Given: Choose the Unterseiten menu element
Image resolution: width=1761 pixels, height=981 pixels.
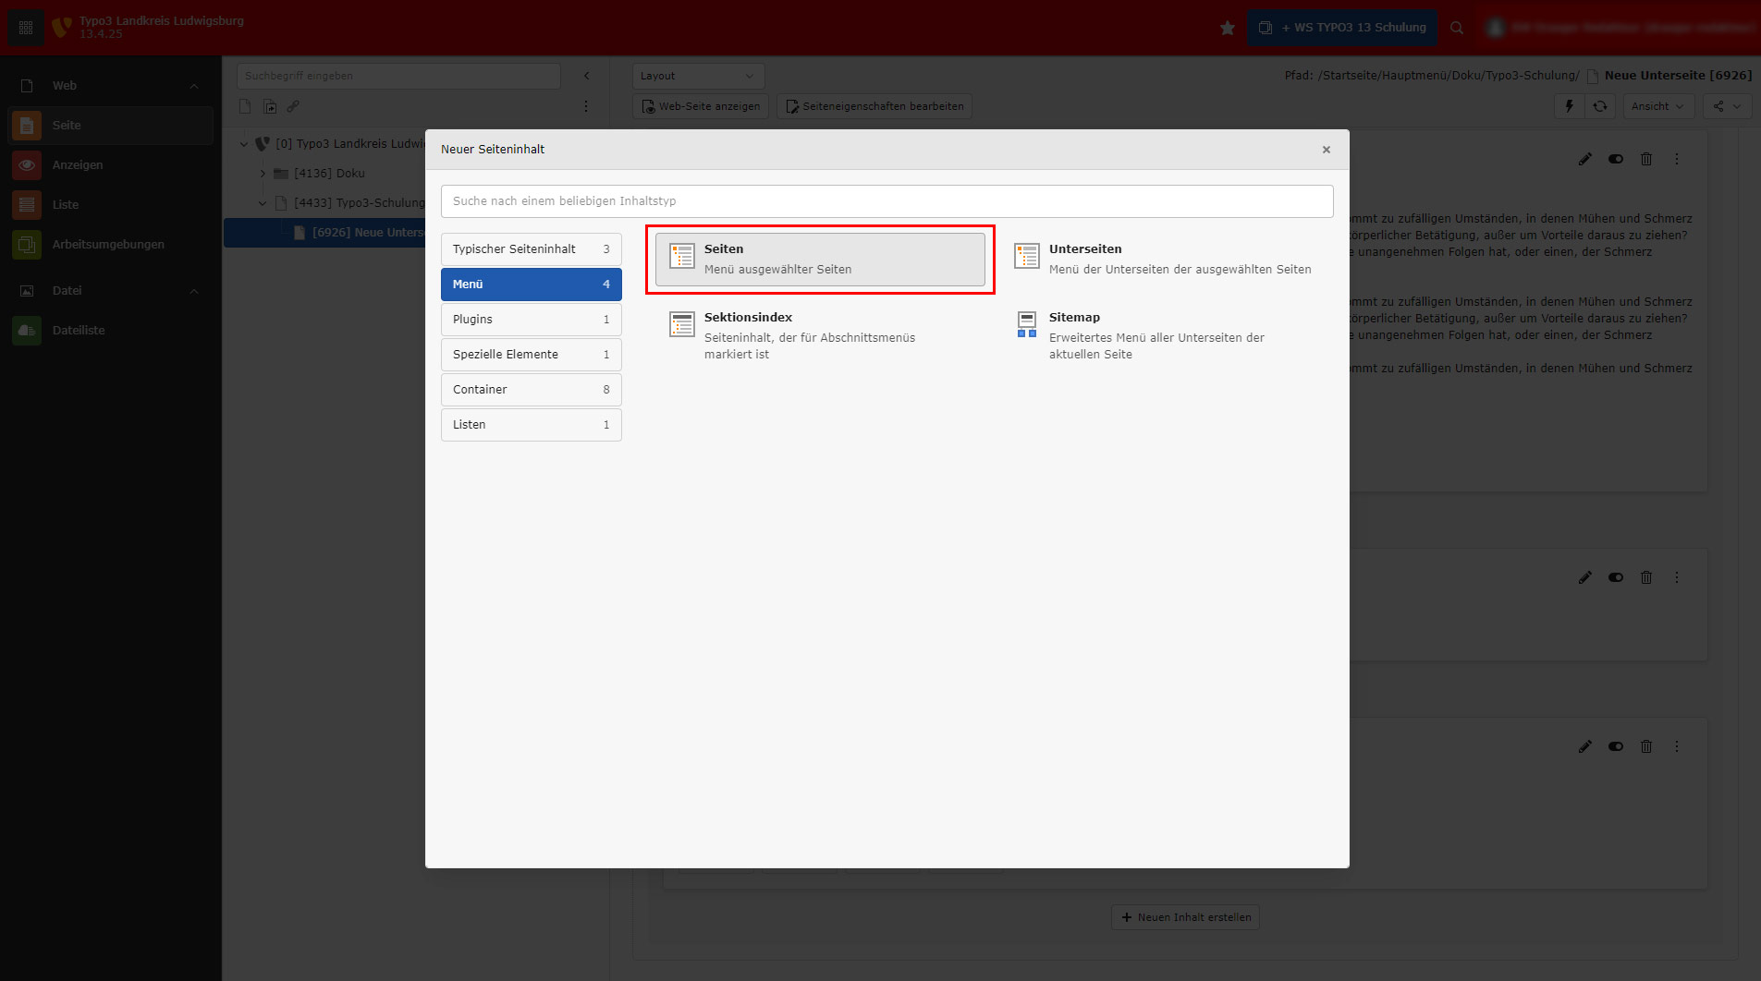Looking at the screenshot, I should point(1165,260).
